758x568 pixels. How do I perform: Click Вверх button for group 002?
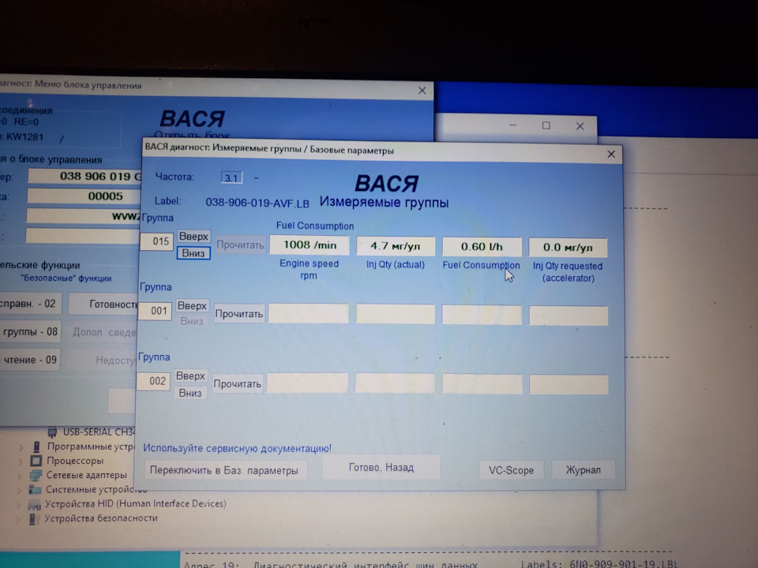point(190,376)
